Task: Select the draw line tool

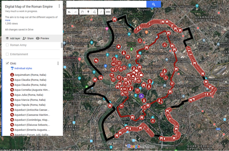Action: point(94,12)
